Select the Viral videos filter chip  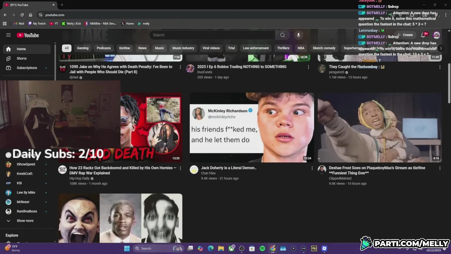click(x=211, y=48)
